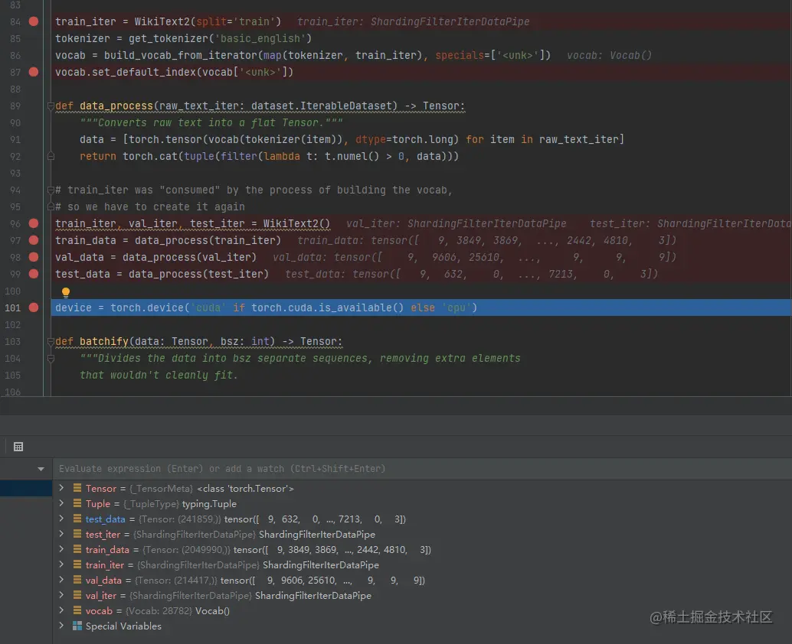Click the train_iter variable list icon
Image resolution: width=792 pixels, height=644 pixels.
pos(77,564)
